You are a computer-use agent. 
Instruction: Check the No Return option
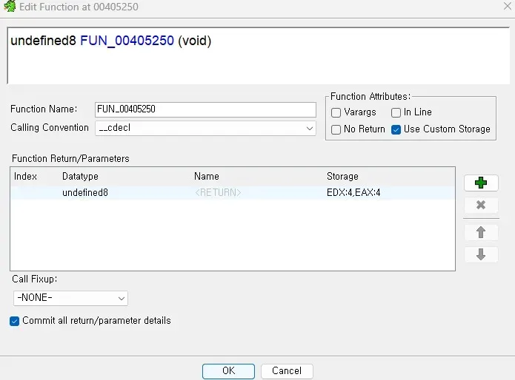(336, 129)
